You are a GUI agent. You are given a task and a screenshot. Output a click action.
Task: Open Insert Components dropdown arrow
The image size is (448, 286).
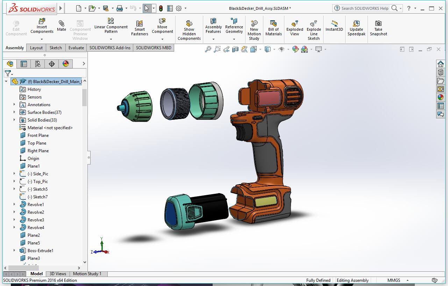[x=42, y=39]
